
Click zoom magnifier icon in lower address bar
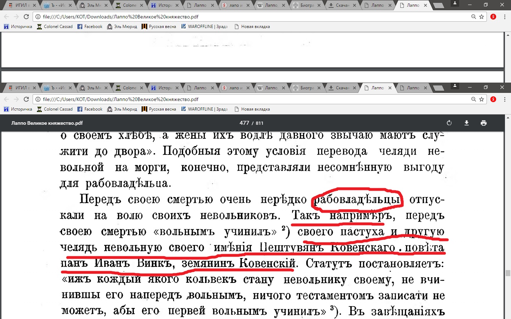[473, 99]
